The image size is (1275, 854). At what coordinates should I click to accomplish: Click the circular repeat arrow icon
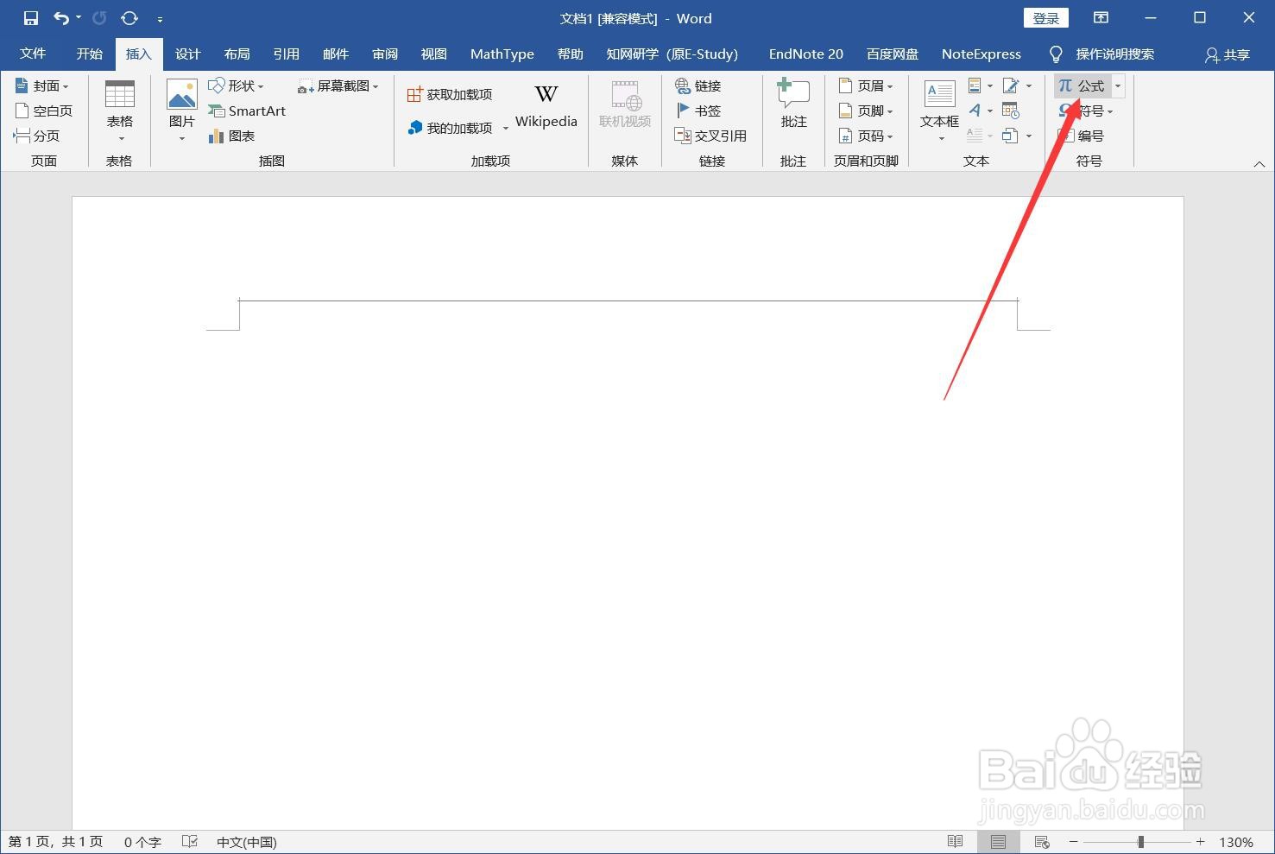click(129, 18)
